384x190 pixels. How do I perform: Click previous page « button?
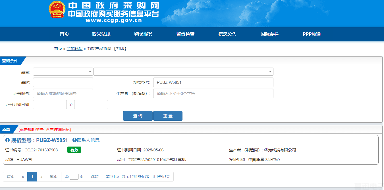(23, 177)
